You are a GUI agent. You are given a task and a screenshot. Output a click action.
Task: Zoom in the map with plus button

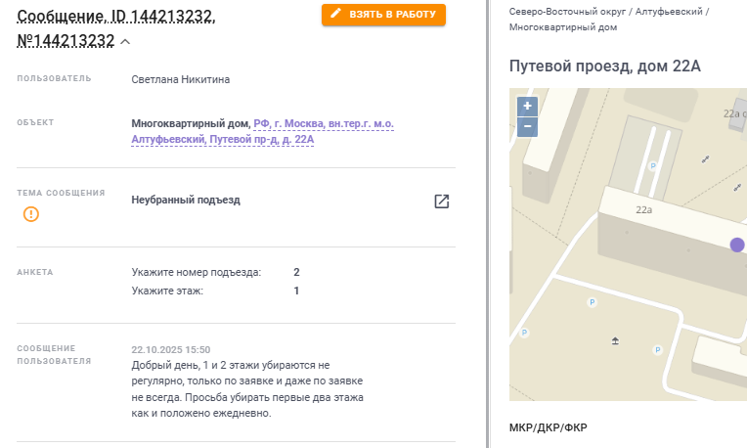[x=527, y=106]
